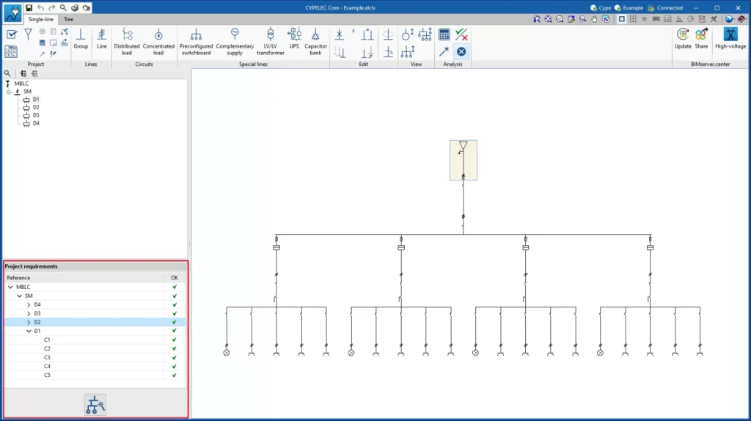
Task: Open the CYPELEC plug application menu
Action: click(12, 13)
